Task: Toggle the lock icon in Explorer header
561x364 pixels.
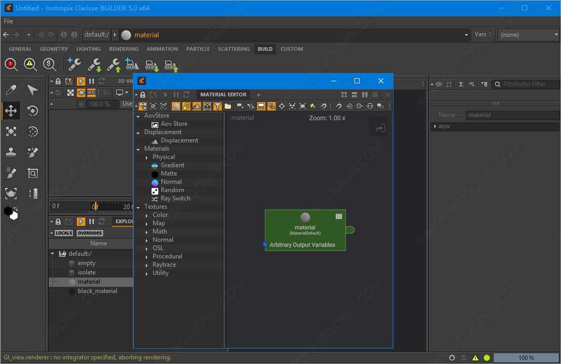Action: (x=58, y=222)
